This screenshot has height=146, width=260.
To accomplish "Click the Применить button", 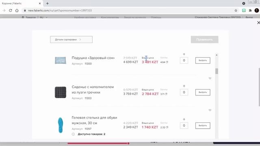I will [204, 40].
